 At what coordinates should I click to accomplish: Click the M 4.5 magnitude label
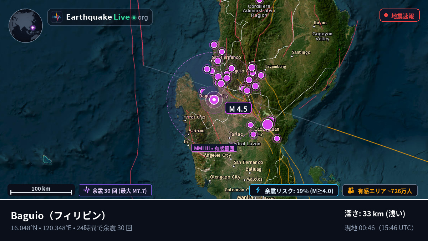pos(238,109)
